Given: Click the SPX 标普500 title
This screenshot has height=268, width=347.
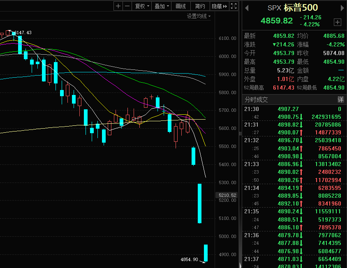Looking at the screenshot, I should 293,8.
